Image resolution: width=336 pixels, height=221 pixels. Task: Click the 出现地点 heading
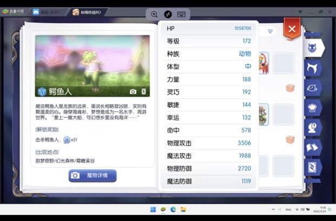point(47,152)
